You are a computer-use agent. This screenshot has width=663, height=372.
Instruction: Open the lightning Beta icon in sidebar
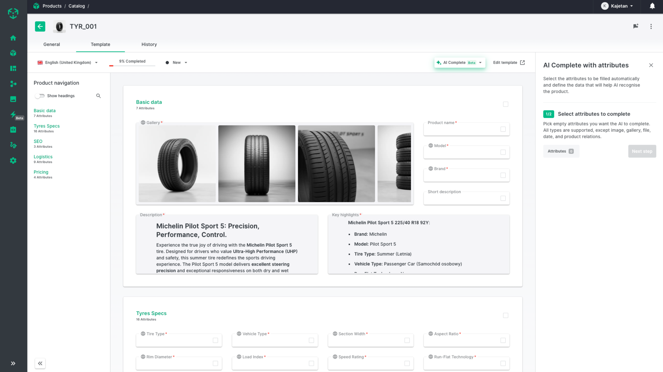click(13, 114)
